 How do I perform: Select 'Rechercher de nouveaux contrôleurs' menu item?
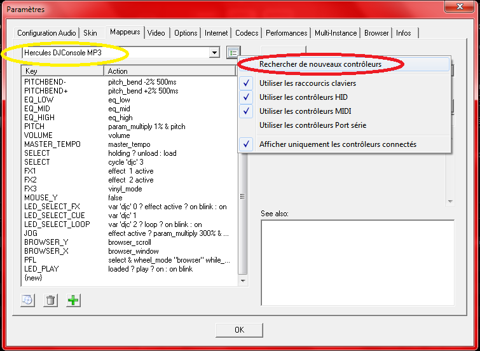[x=320, y=64]
